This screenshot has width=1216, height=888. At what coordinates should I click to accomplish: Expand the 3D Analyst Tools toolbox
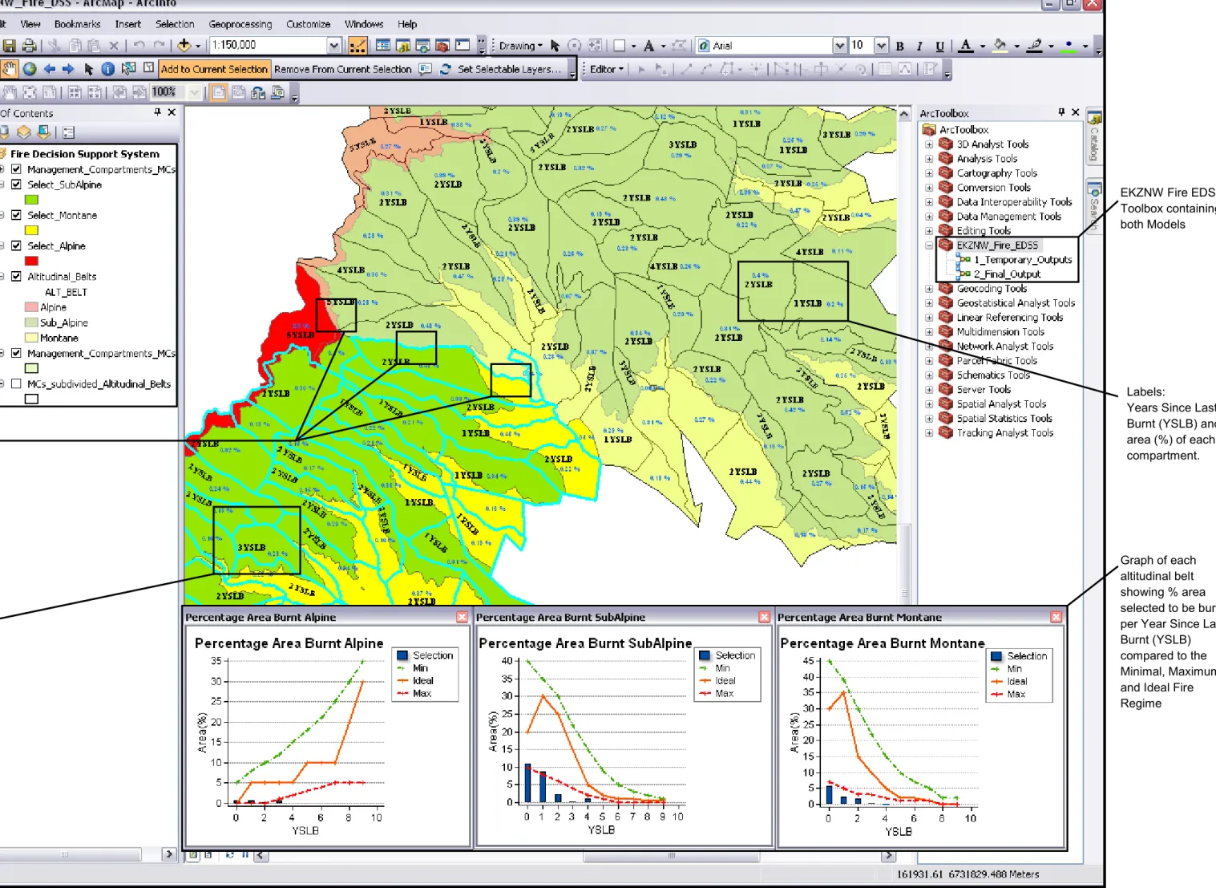(x=929, y=144)
